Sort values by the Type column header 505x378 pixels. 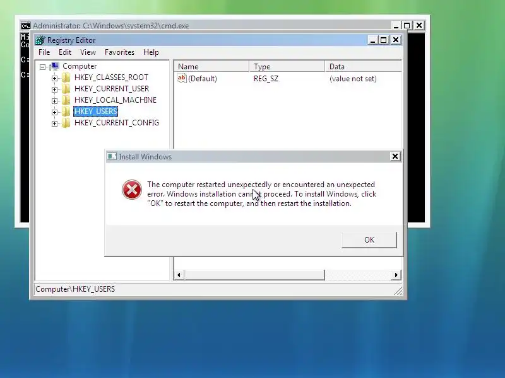click(287, 67)
